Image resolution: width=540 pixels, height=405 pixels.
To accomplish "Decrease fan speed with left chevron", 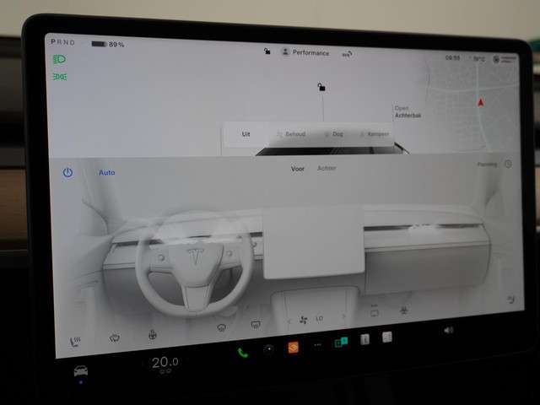I will [x=289, y=321].
